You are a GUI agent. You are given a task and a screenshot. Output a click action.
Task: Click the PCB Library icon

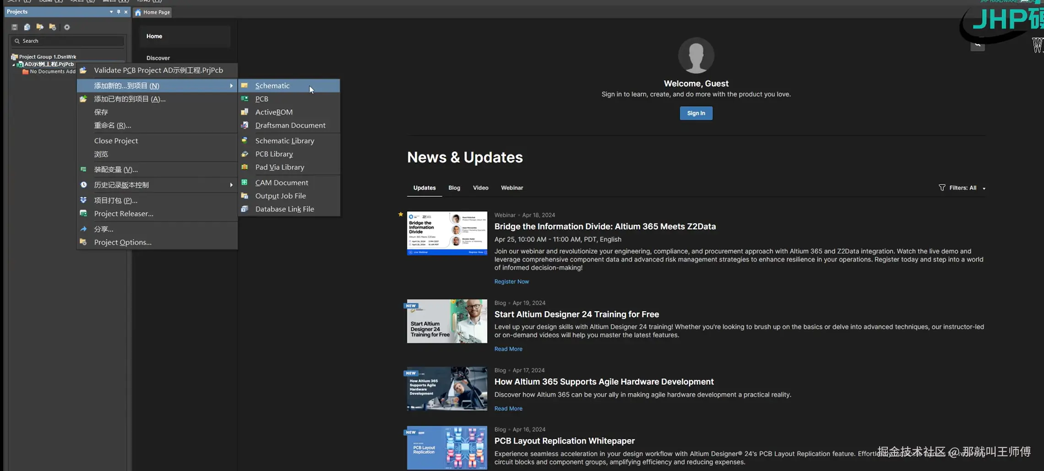(x=245, y=154)
